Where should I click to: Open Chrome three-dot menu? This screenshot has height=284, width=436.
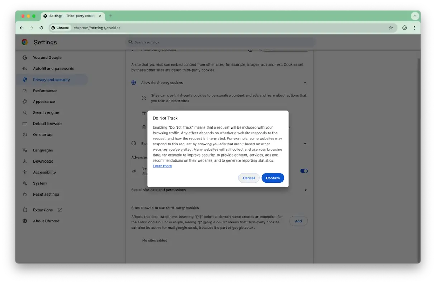[x=414, y=28]
